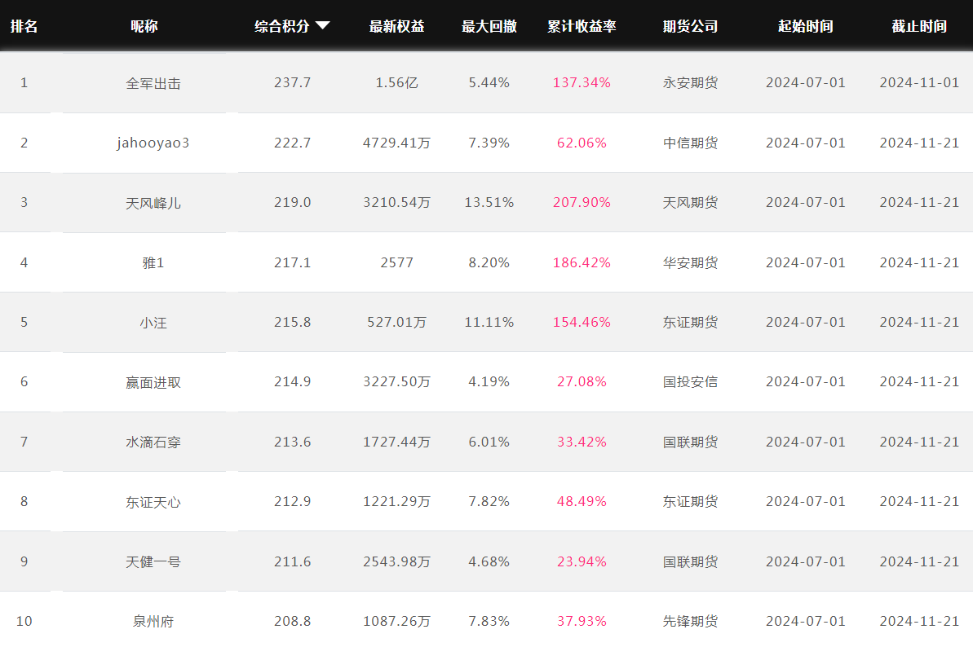Select the score value 237.7

292,82
